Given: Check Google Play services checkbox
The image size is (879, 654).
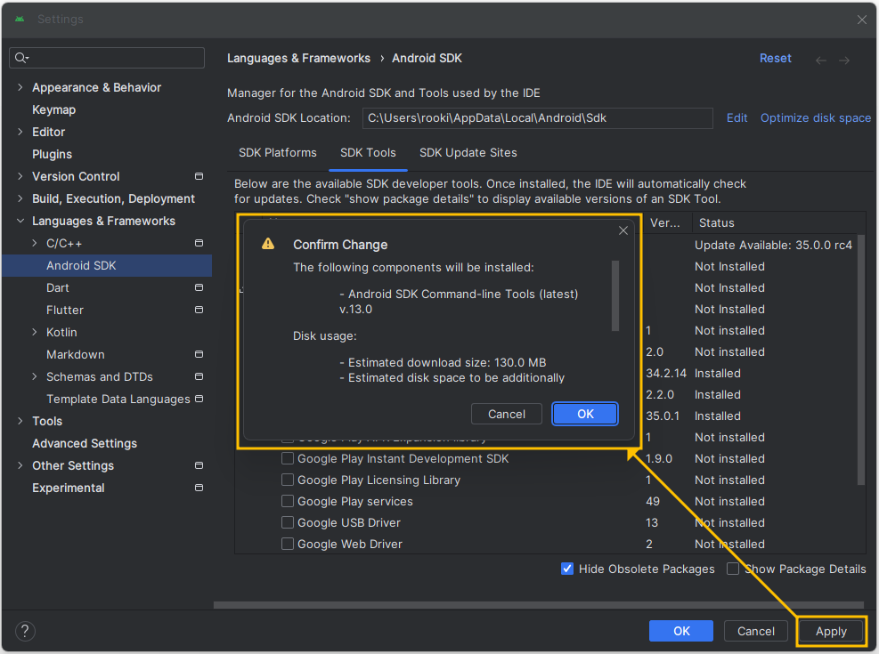Looking at the screenshot, I should click(x=287, y=501).
